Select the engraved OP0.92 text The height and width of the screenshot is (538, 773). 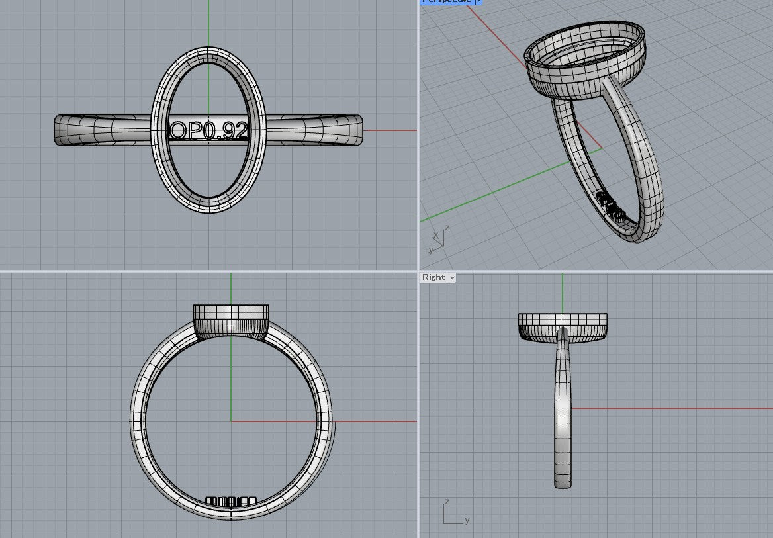(208, 131)
